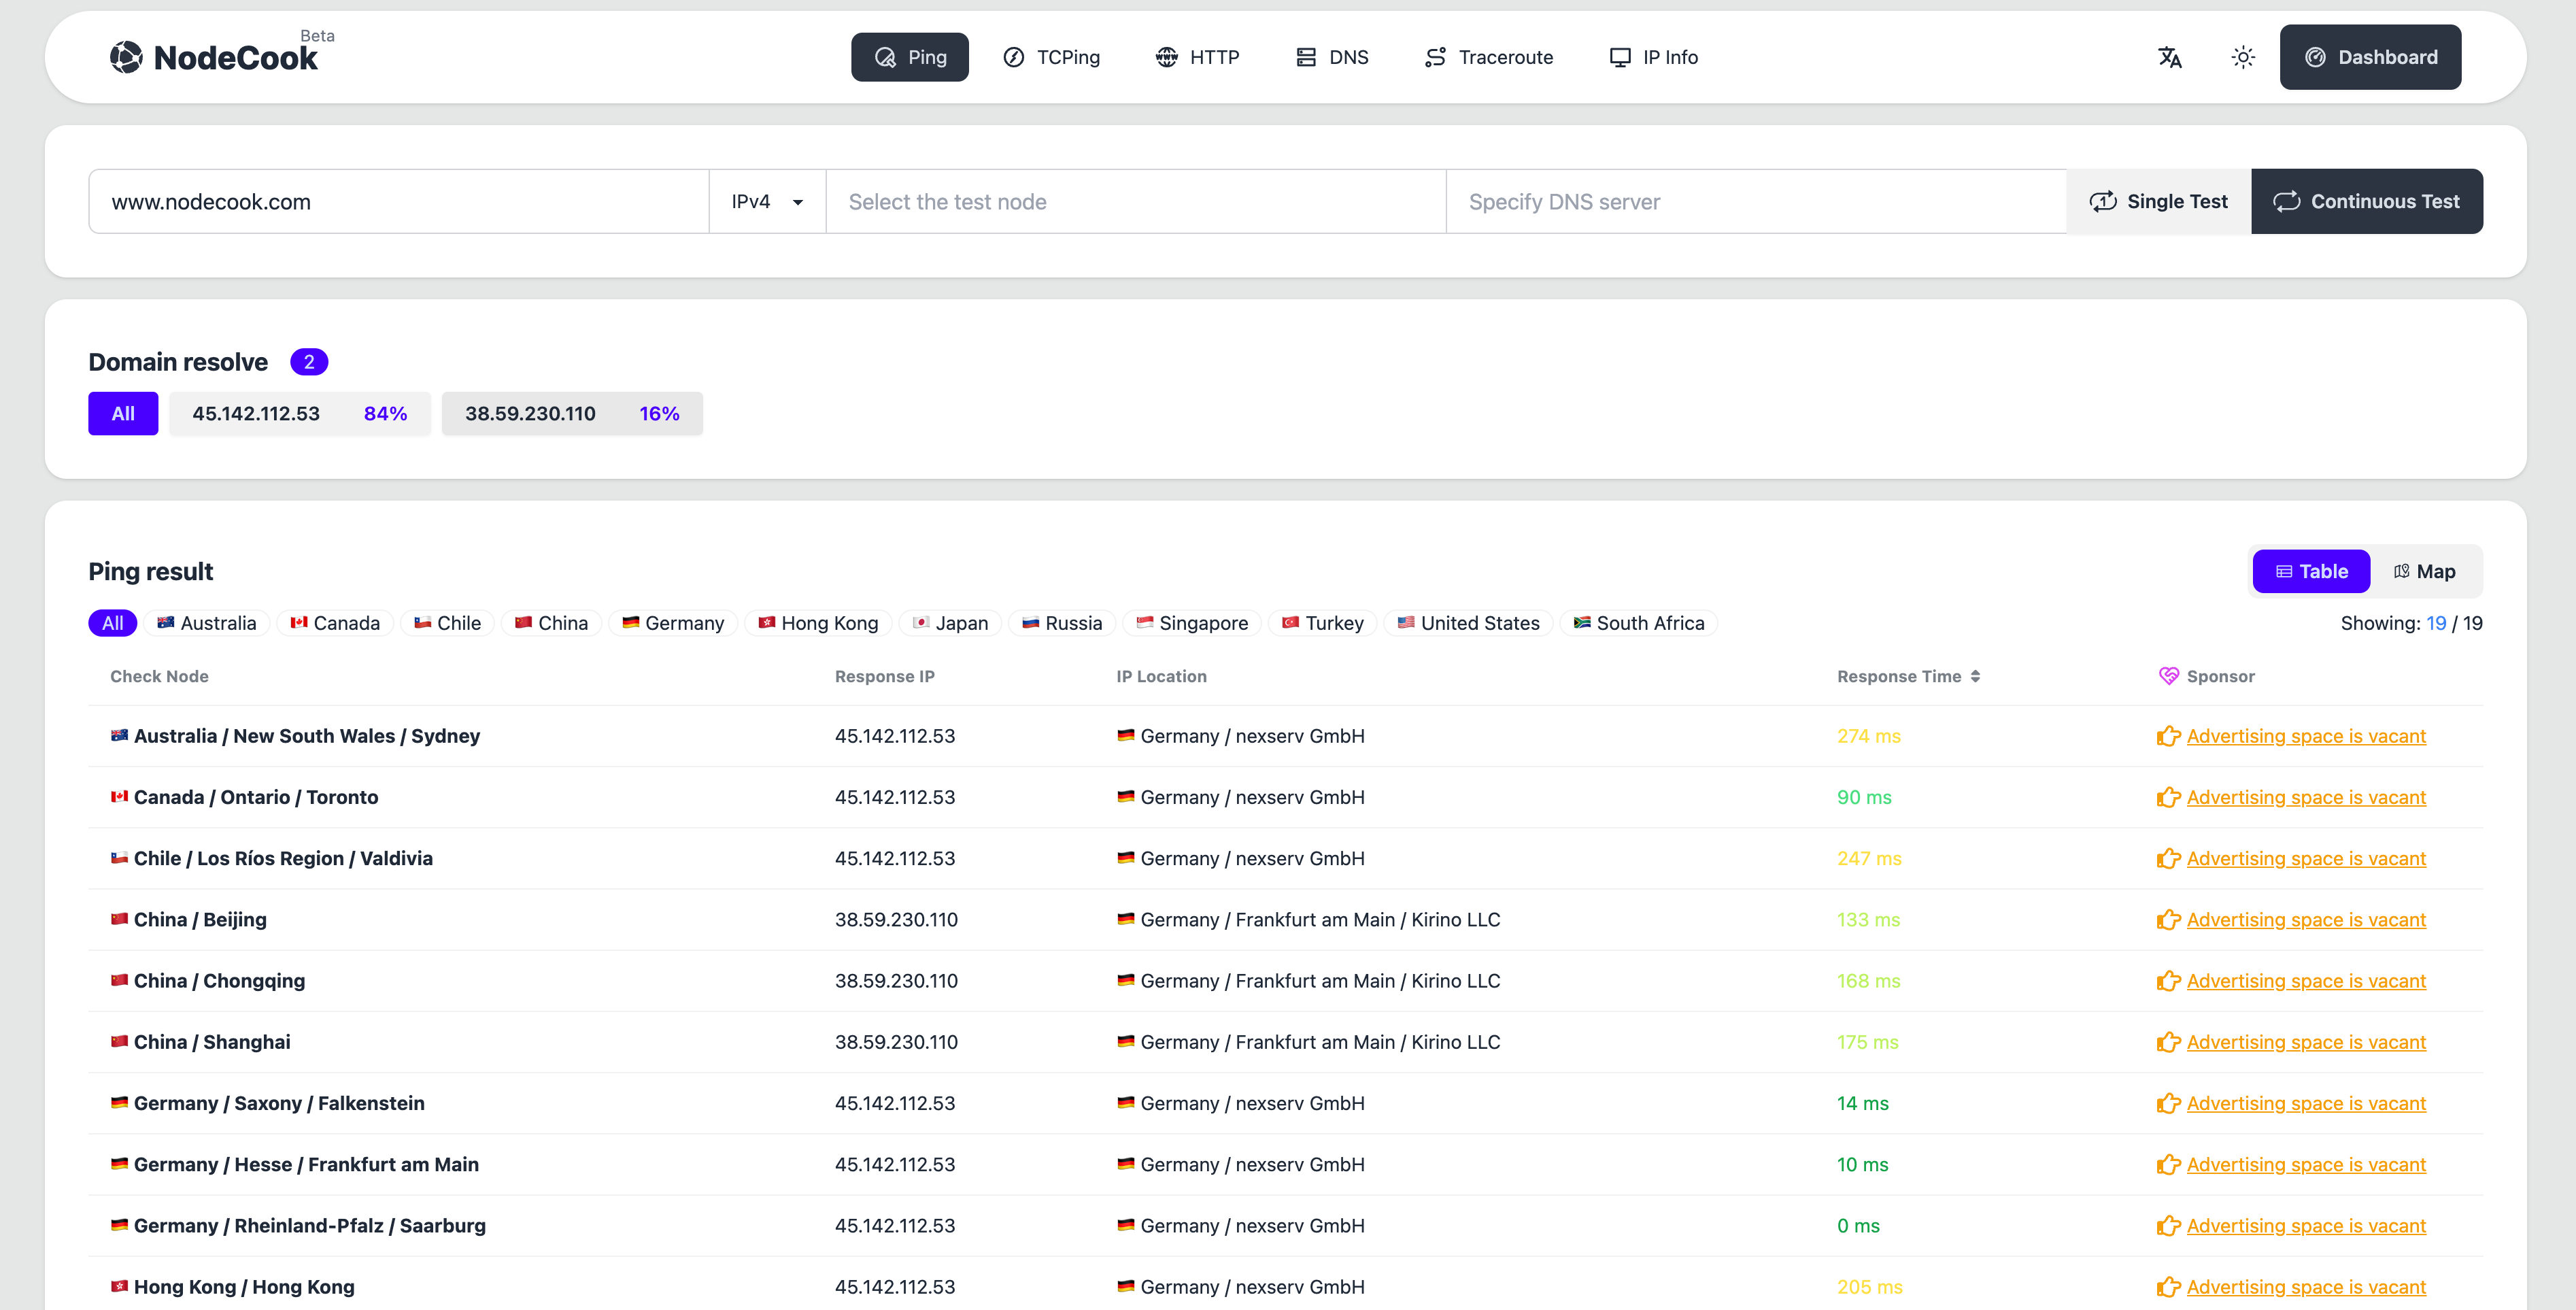The image size is (2576, 1310).
Task: Click thumbs icon in Shanghai row sponsor
Action: click(2168, 1042)
